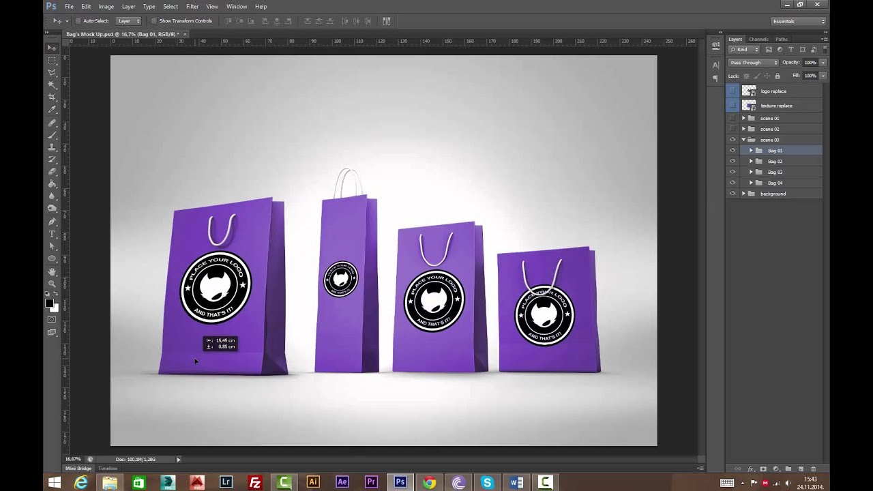
Task: Select the Healing Brush tool
Action: click(x=52, y=123)
